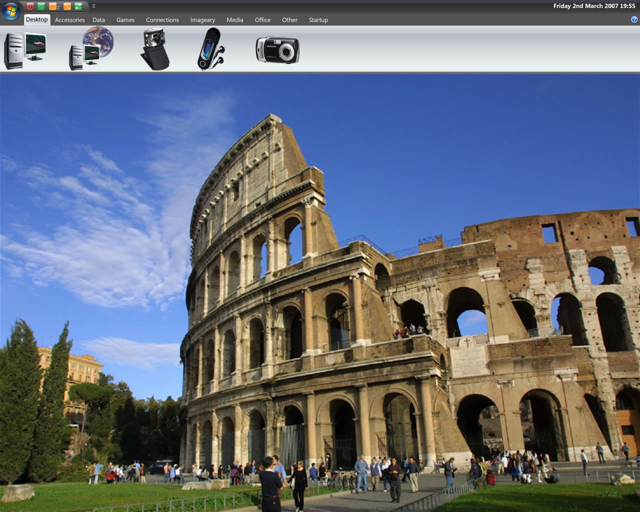Open the dropdown arrow beside the orange power icon
Image resolution: width=640 pixels, height=512 pixels.
click(x=58, y=7)
